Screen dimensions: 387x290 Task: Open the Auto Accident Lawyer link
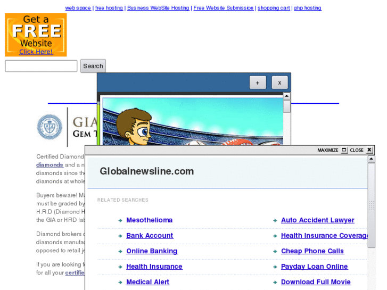318,220
